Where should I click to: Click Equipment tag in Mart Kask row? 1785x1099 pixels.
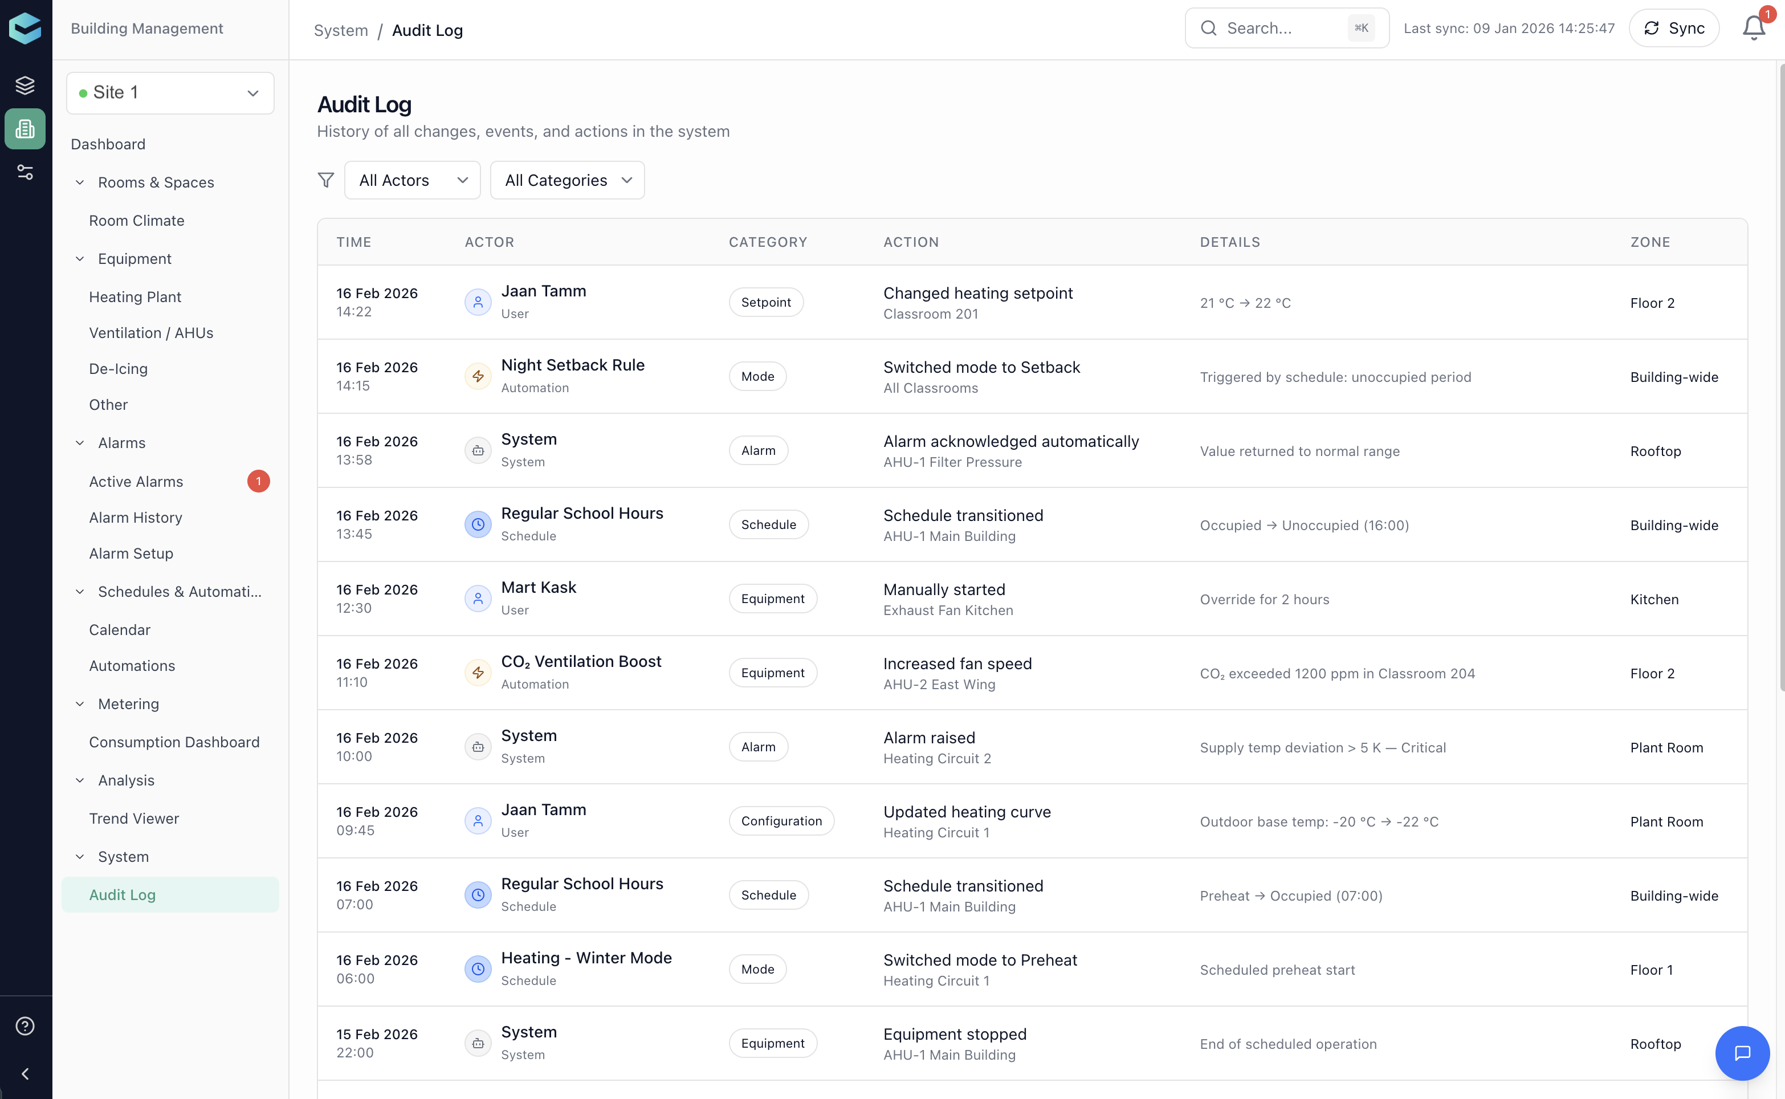(772, 598)
